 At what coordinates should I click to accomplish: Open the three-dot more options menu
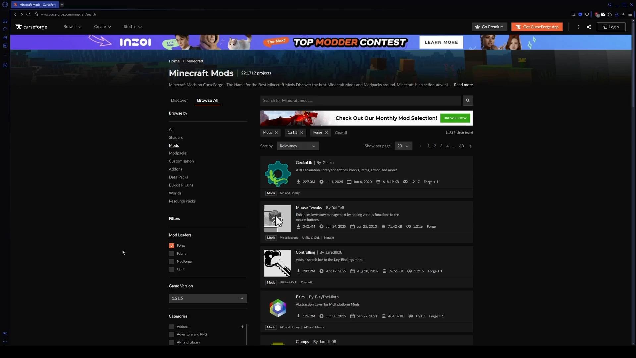579,27
